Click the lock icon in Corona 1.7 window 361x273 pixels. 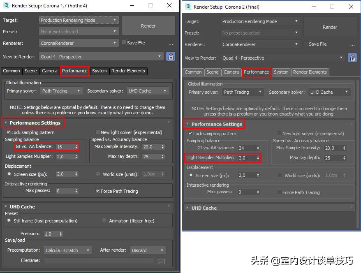[x=171, y=57]
